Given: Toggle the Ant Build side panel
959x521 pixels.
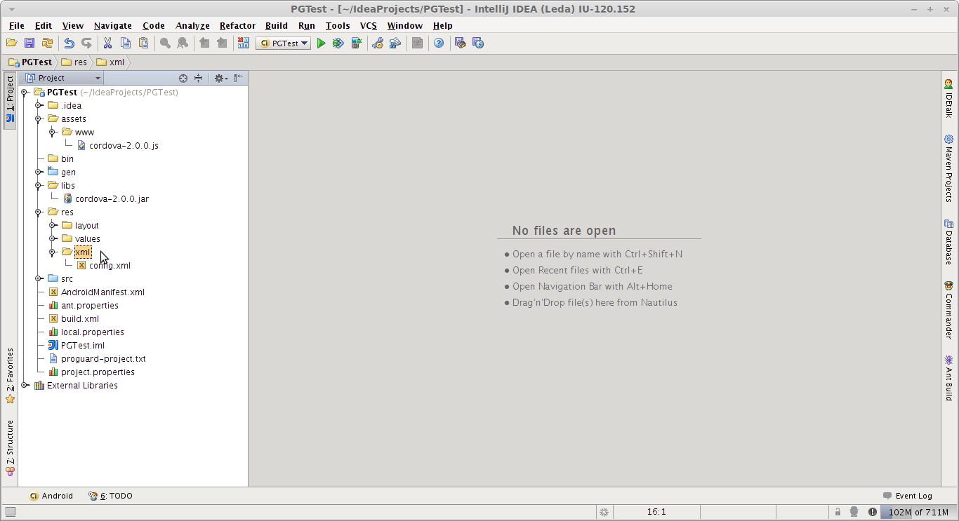Looking at the screenshot, I should pyautogui.click(x=948, y=378).
